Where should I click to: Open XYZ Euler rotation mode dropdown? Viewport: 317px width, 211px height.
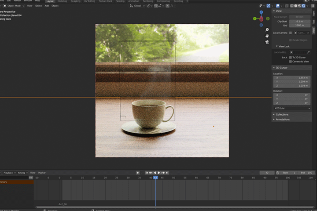coord(292,108)
